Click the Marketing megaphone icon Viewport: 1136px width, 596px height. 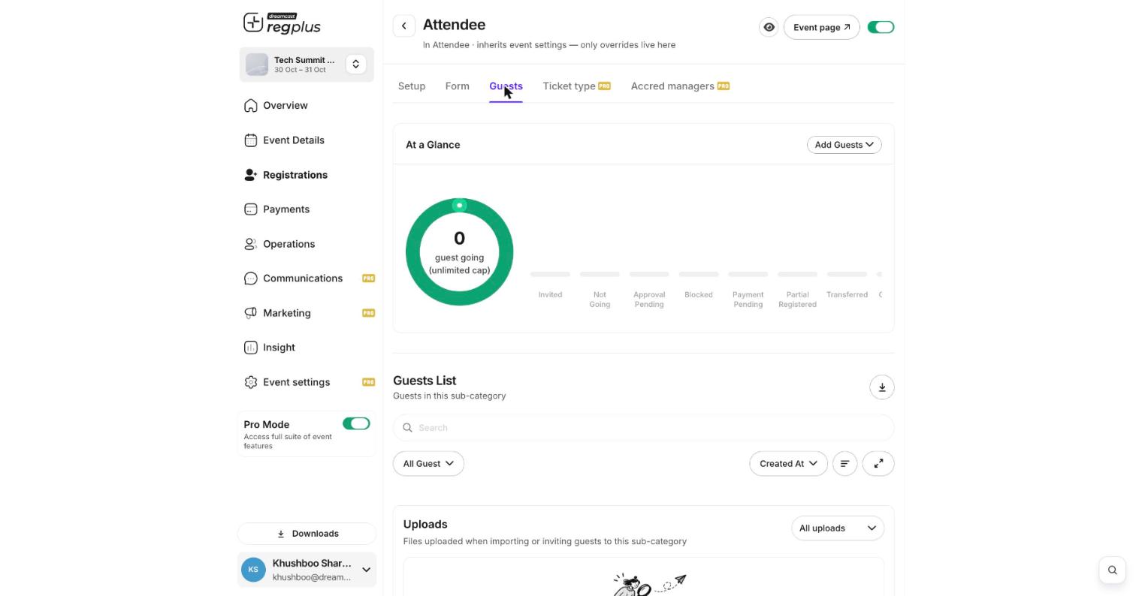(251, 313)
